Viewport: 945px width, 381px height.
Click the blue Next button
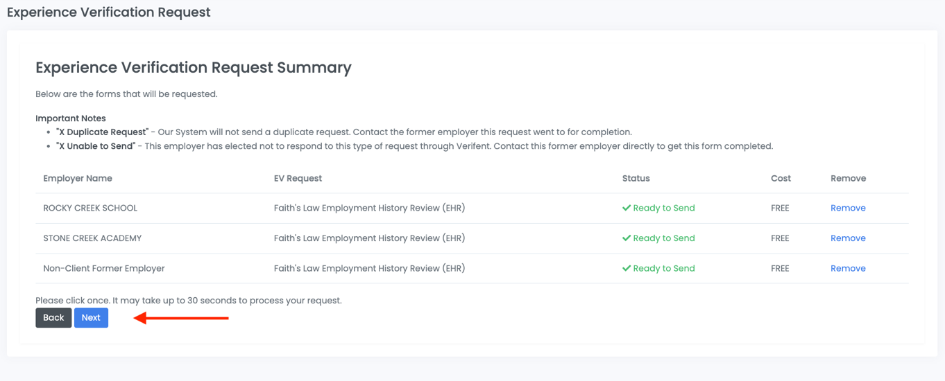click(x=91, y=317)
